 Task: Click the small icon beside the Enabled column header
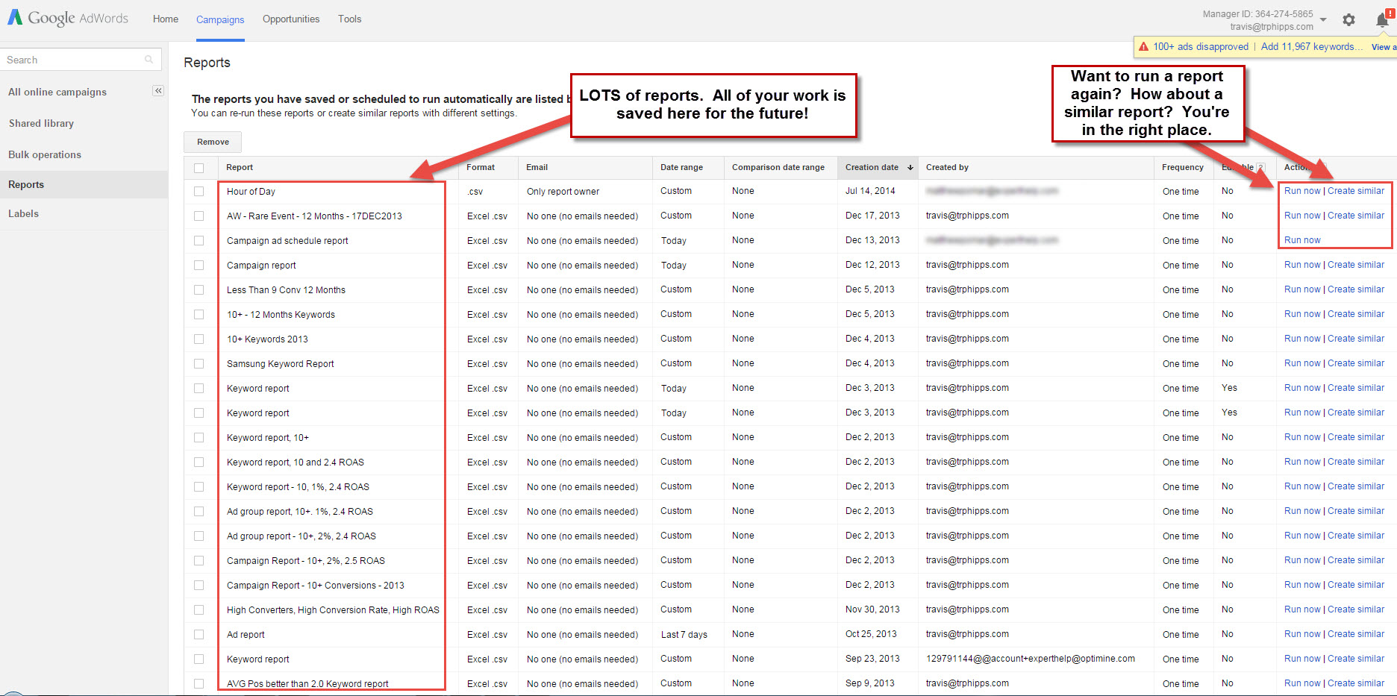(1261, 167)
